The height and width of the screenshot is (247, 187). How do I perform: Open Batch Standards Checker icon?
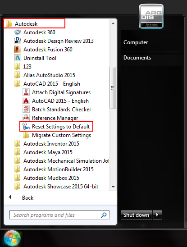[26, 110]
